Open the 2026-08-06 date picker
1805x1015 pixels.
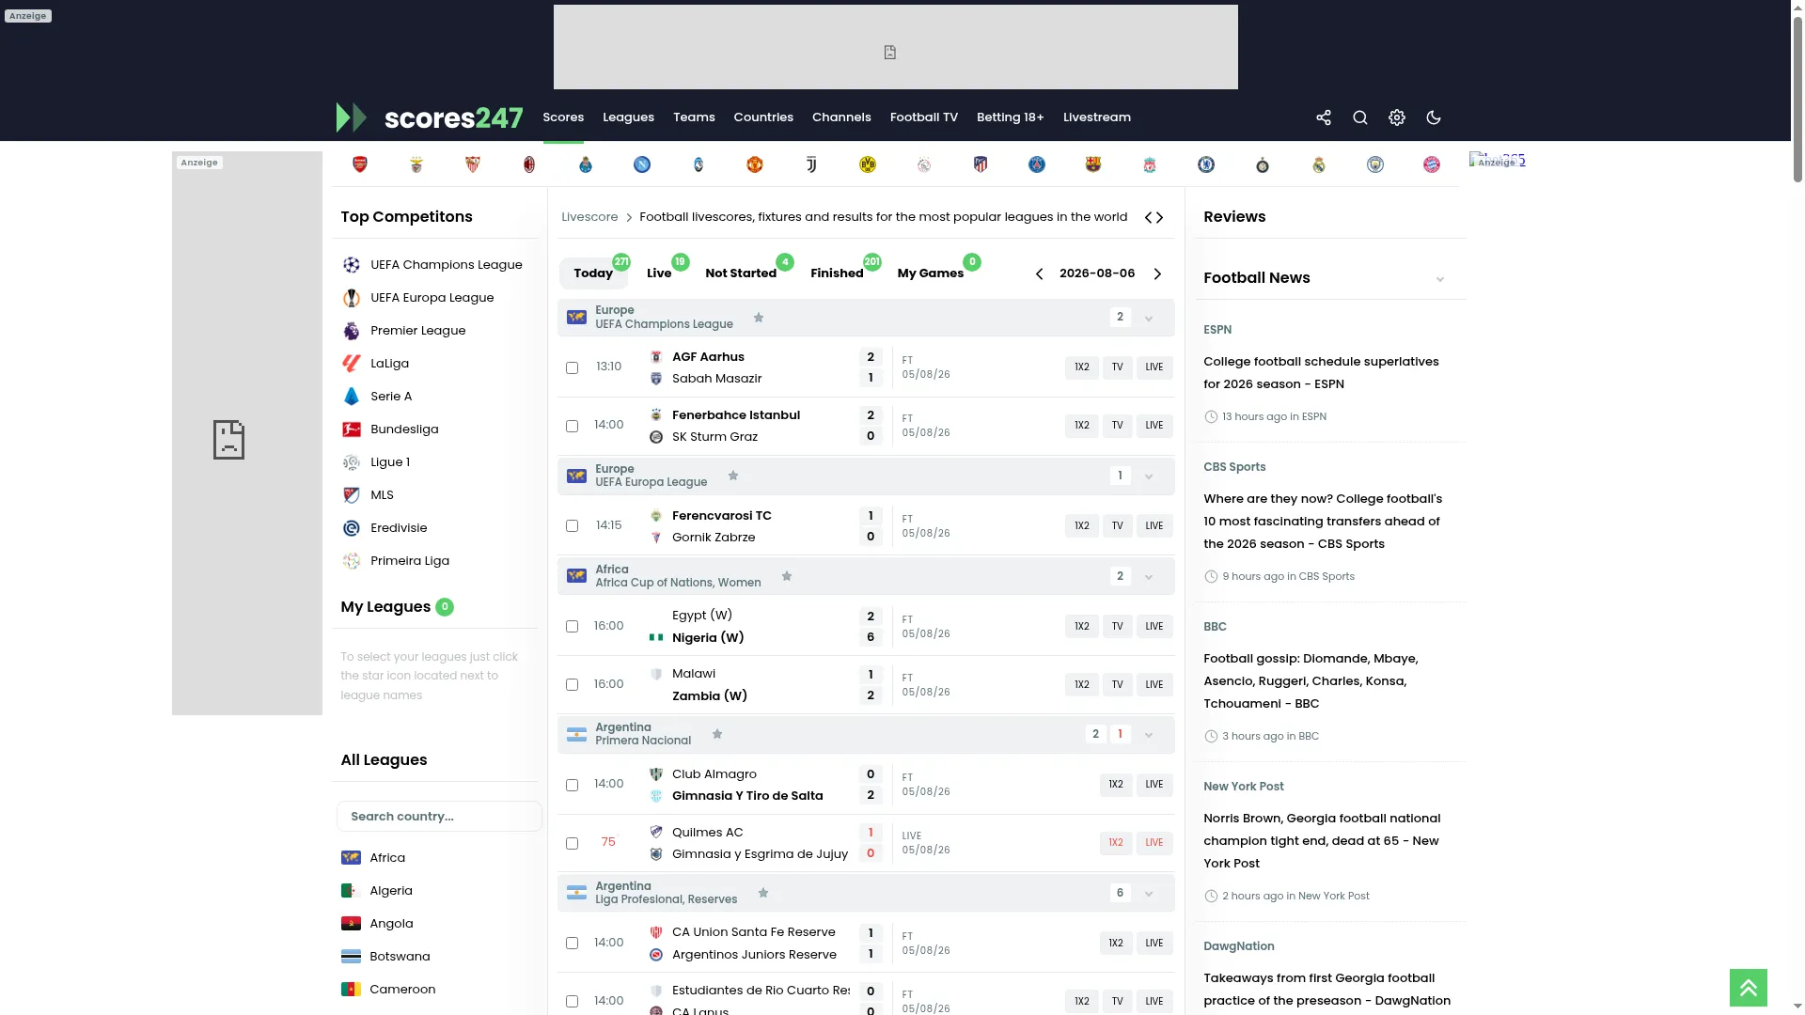click(1097, 273)
